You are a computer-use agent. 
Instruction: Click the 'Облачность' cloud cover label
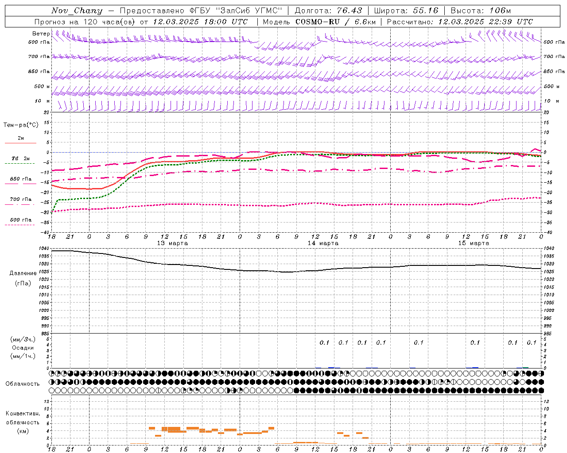coord(23,384)
